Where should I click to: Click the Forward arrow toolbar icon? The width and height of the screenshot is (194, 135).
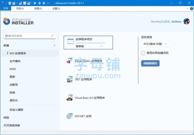tap(44, 3)
